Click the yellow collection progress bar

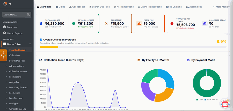click(49, 47)
